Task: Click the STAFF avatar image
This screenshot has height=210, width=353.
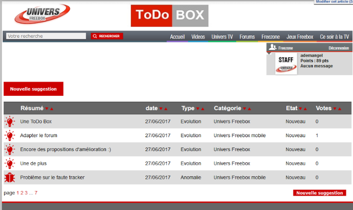Action: click(x=286, y=64)
